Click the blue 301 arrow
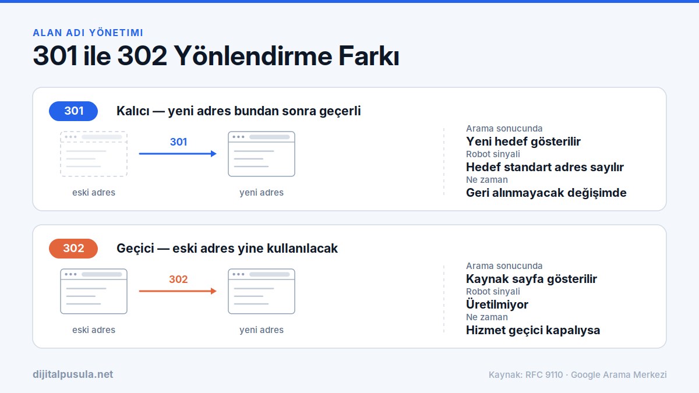The height and width of the screenshot is (393, 699). (x=178, y=154)
